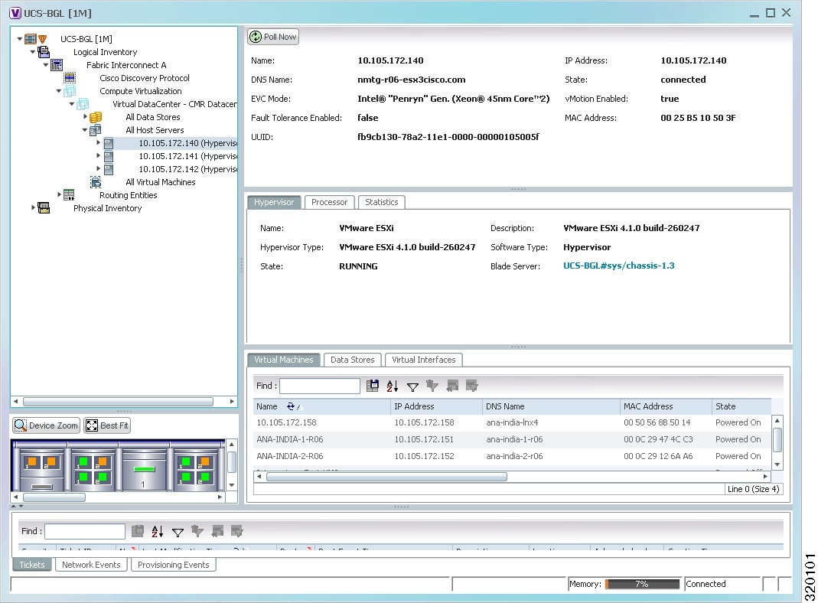Image resolution: width=818 pixels, height=603 pixels.
Task: Click the 10.105.172.140 host server icon
Action: coord(109,143)
